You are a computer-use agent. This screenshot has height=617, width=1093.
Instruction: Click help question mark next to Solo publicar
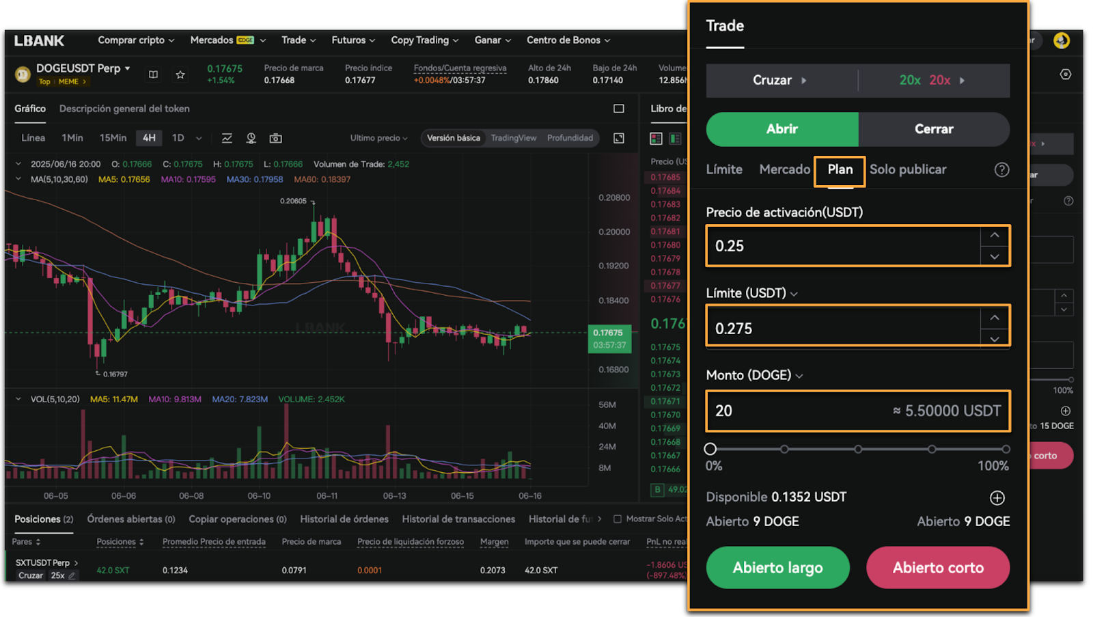[1001, 169]
